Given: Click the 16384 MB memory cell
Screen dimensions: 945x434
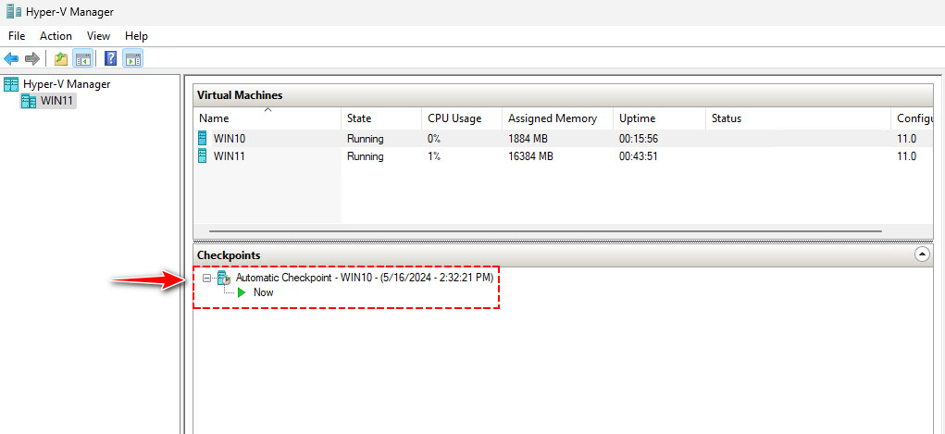Looking at the screenshot, I should (x=530, y=156).
